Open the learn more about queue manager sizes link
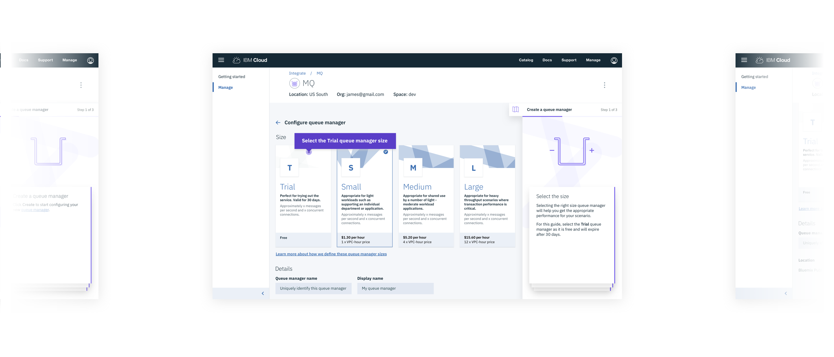The image size is (834, 357). 331,254
